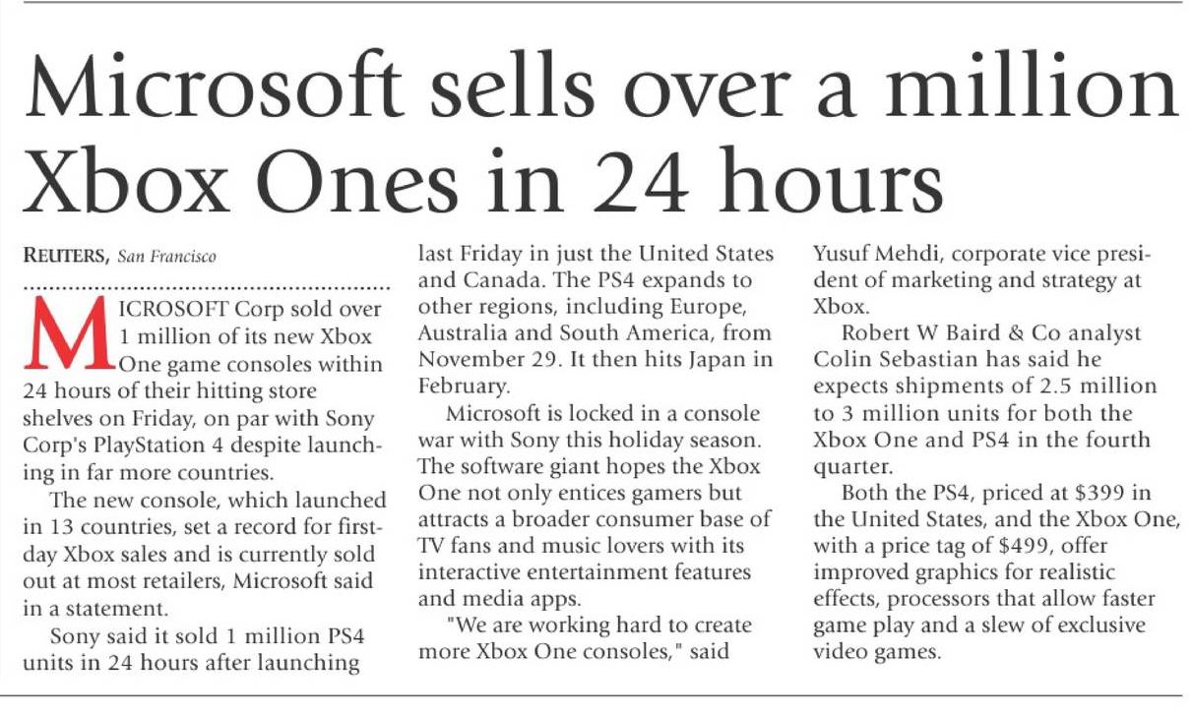The image size is (1193, 714).
Task: Click the "REUTERS" byline text
Action: coord(67,259)
